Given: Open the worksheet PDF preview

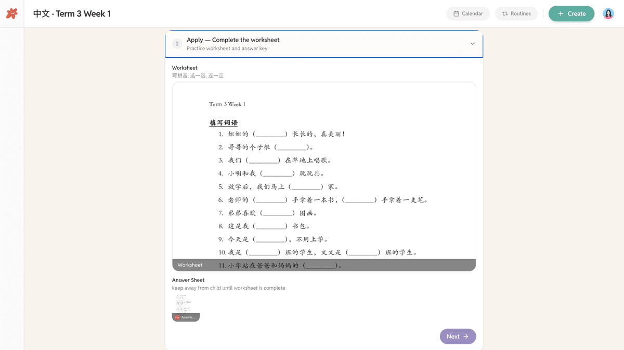Looking at the screenshot, I should (324, 177).
